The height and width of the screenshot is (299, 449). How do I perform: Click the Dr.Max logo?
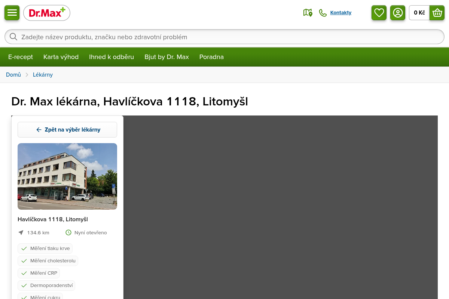click(x=47, y=13)
